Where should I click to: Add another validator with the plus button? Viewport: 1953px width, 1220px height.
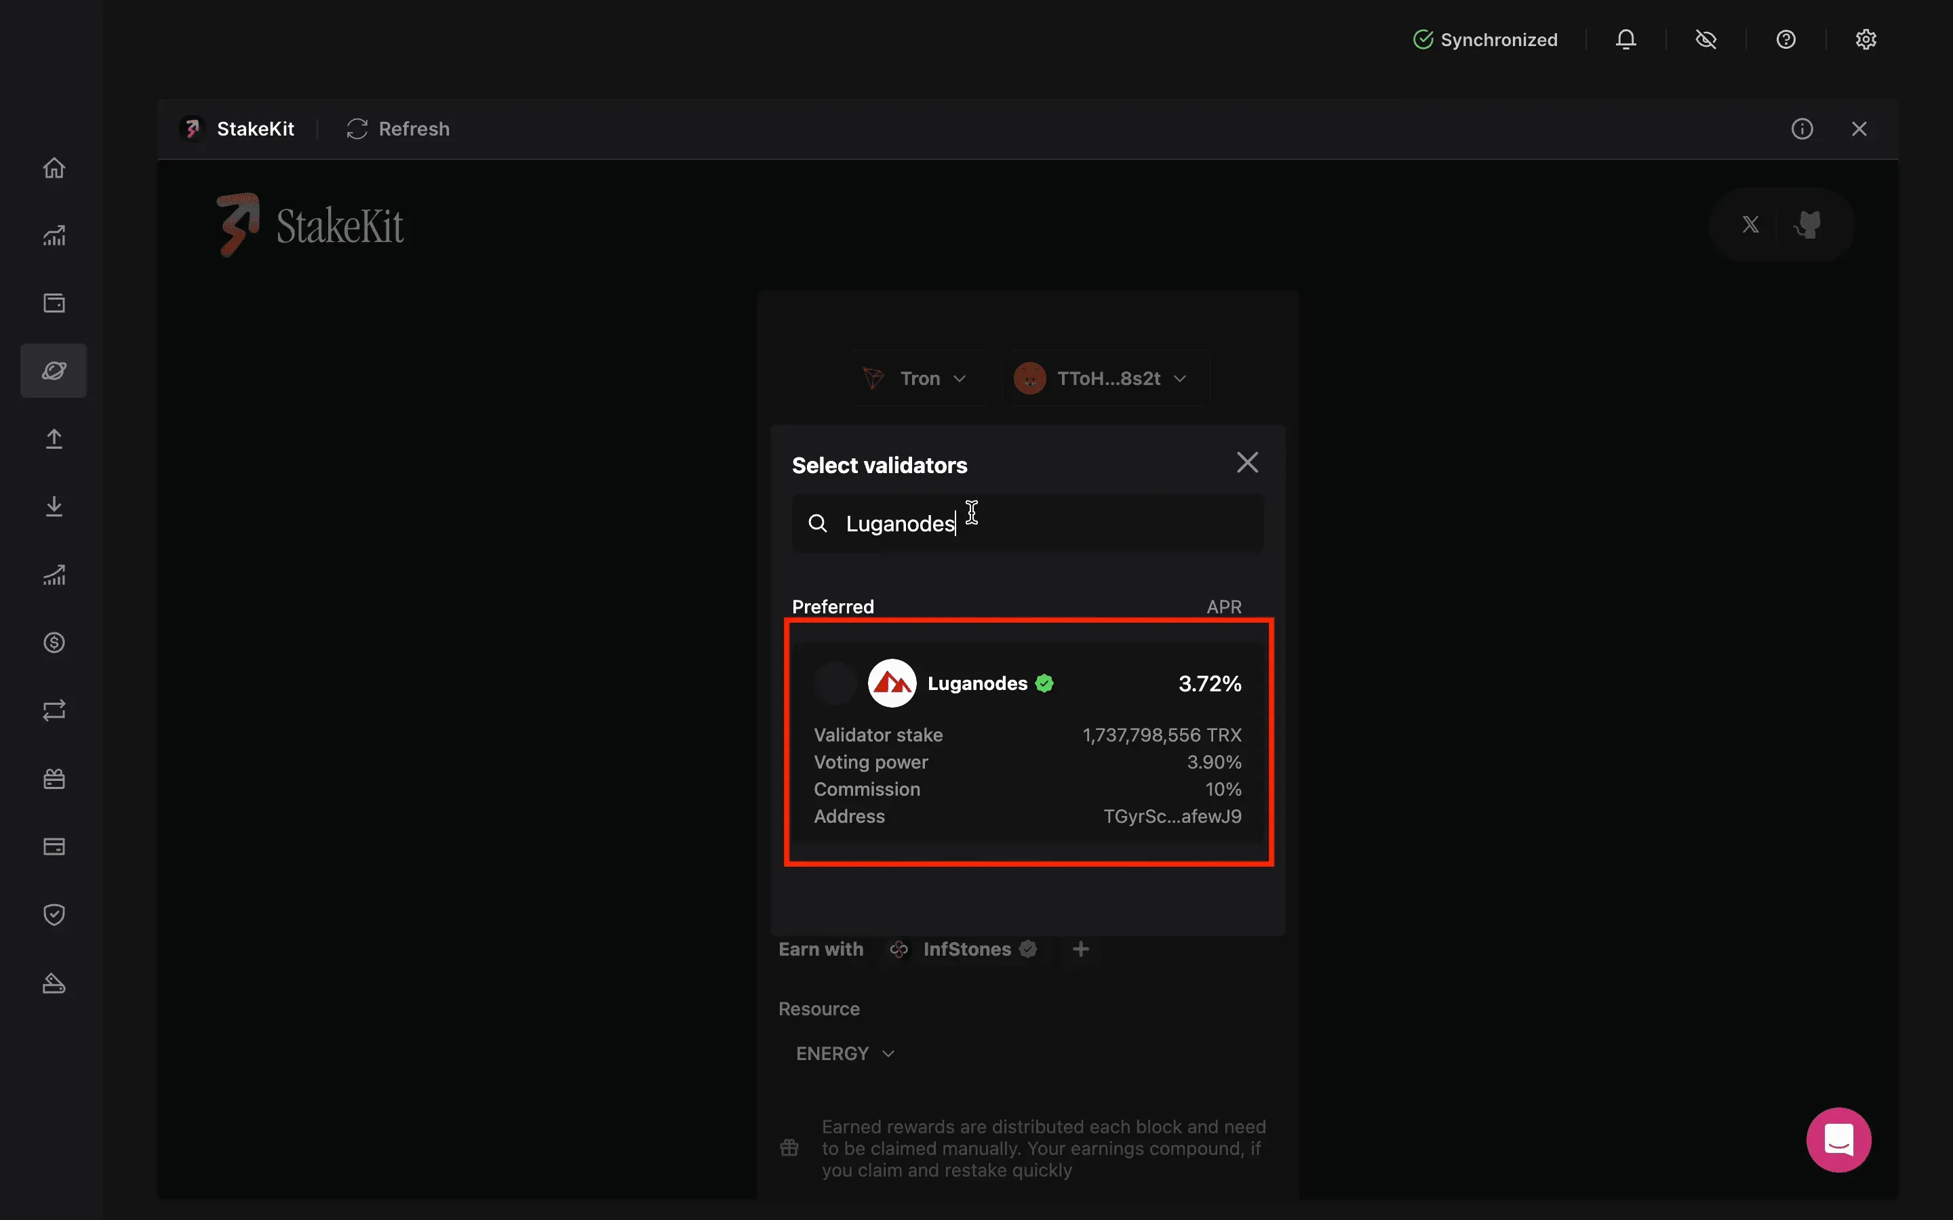1081,949
